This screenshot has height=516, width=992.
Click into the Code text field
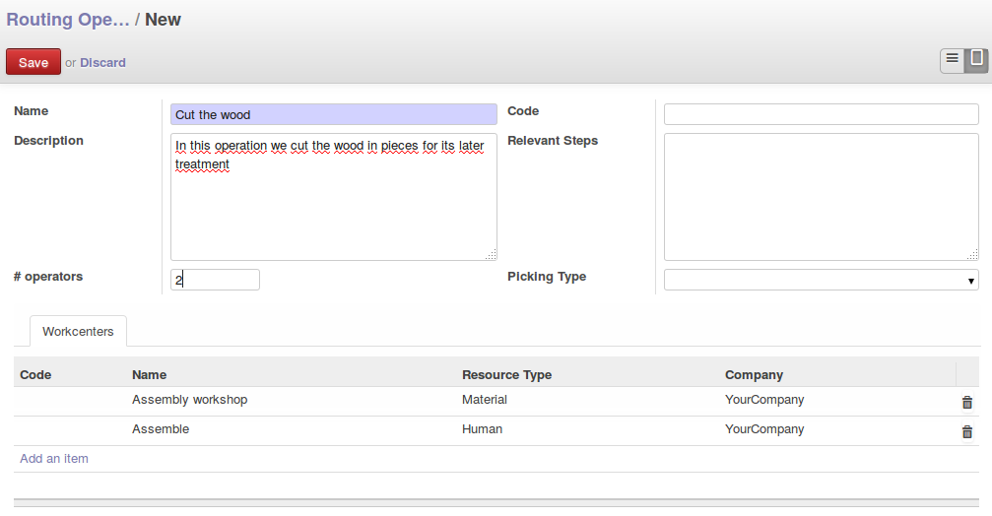(x=821, y=115)
